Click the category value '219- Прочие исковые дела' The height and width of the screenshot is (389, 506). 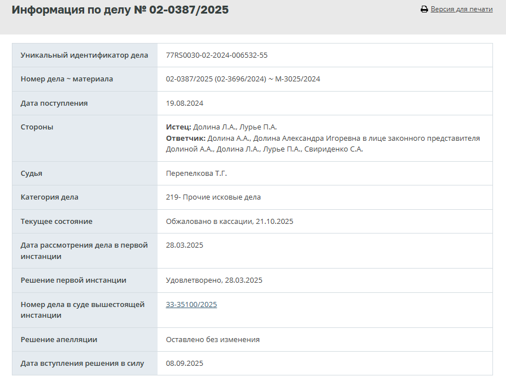[x=213, y=197]
